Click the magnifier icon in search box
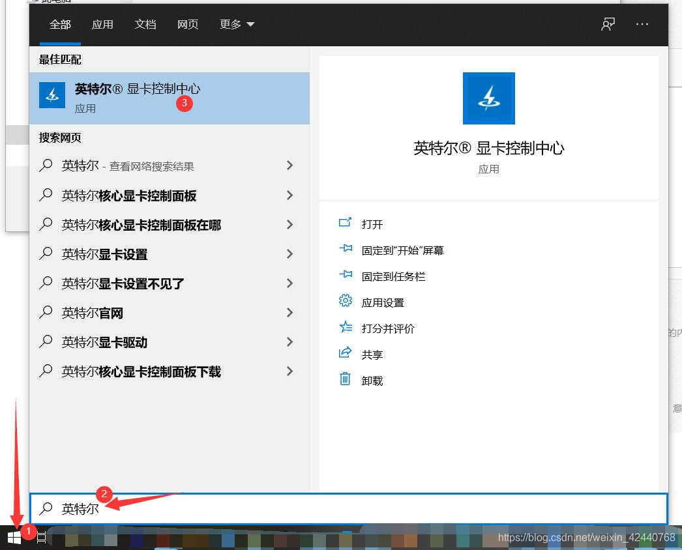This screenshot has width=682, height=550. (46, 508)
